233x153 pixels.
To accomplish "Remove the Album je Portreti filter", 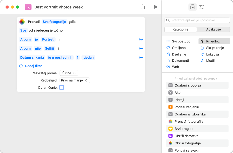I will point(141,39).
